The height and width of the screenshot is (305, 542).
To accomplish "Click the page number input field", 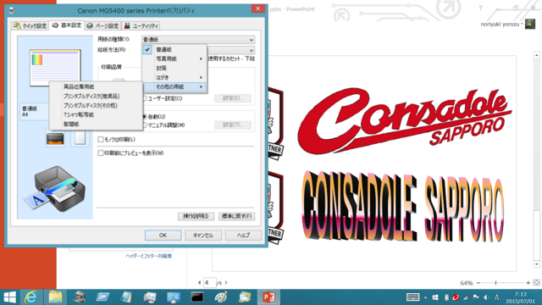I will (209, 282).
